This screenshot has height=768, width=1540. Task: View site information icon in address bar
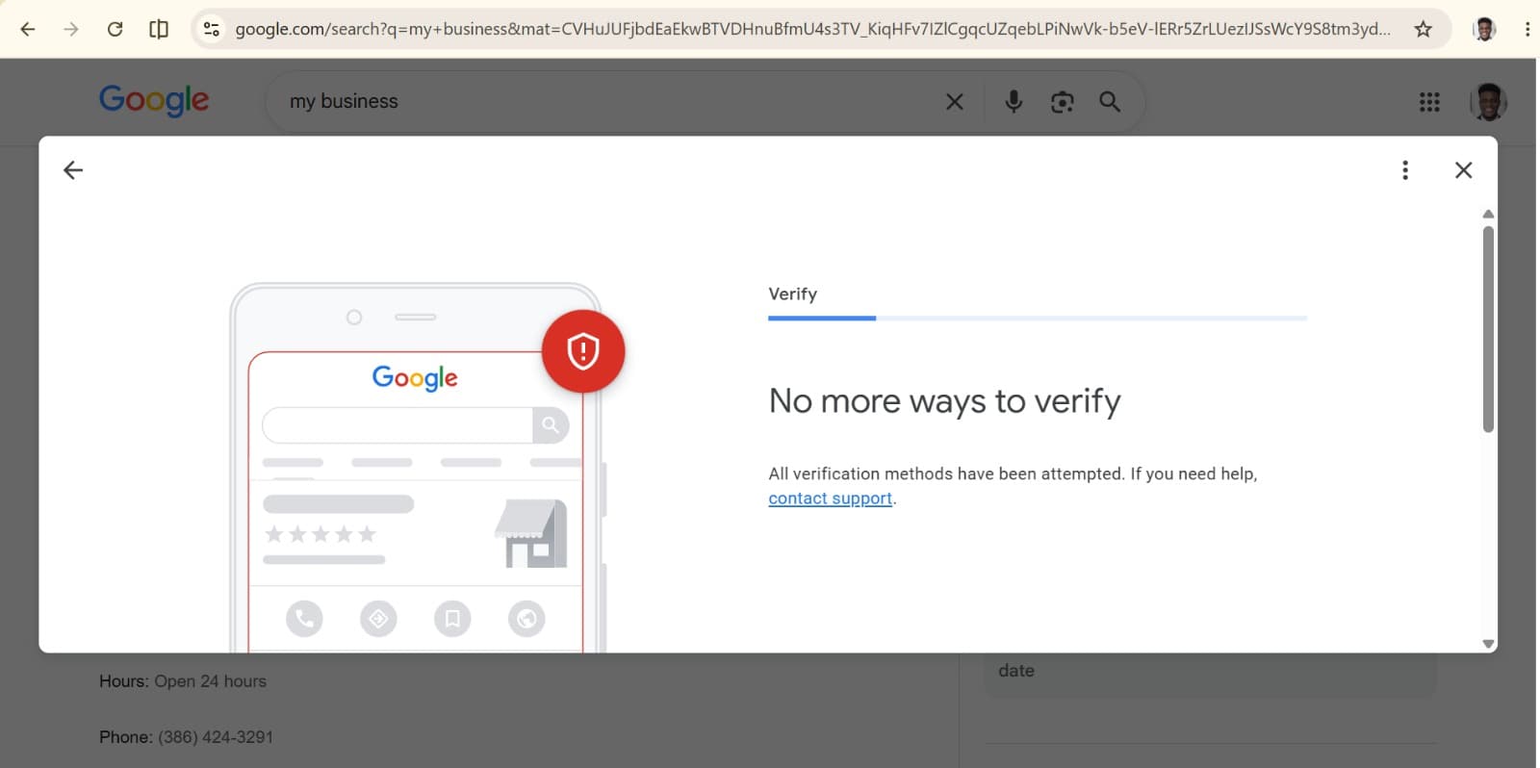pyautogui.click(x=212, y=29)
